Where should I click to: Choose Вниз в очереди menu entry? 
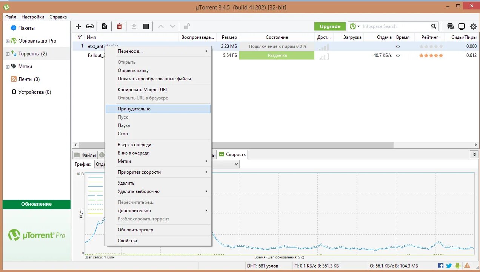coord(158,153)
